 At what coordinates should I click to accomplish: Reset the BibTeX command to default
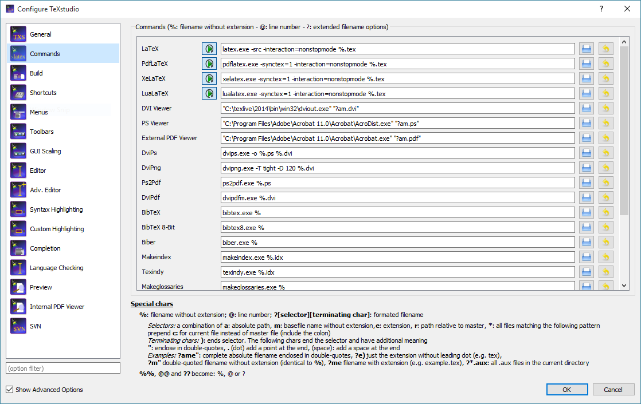[605, 213]
